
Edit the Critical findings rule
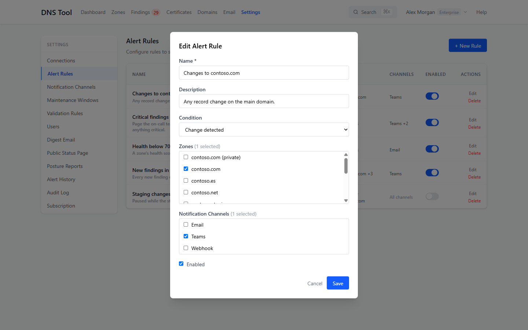click(473, 120)
